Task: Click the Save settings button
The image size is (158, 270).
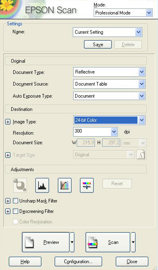Action: [98, 45]
